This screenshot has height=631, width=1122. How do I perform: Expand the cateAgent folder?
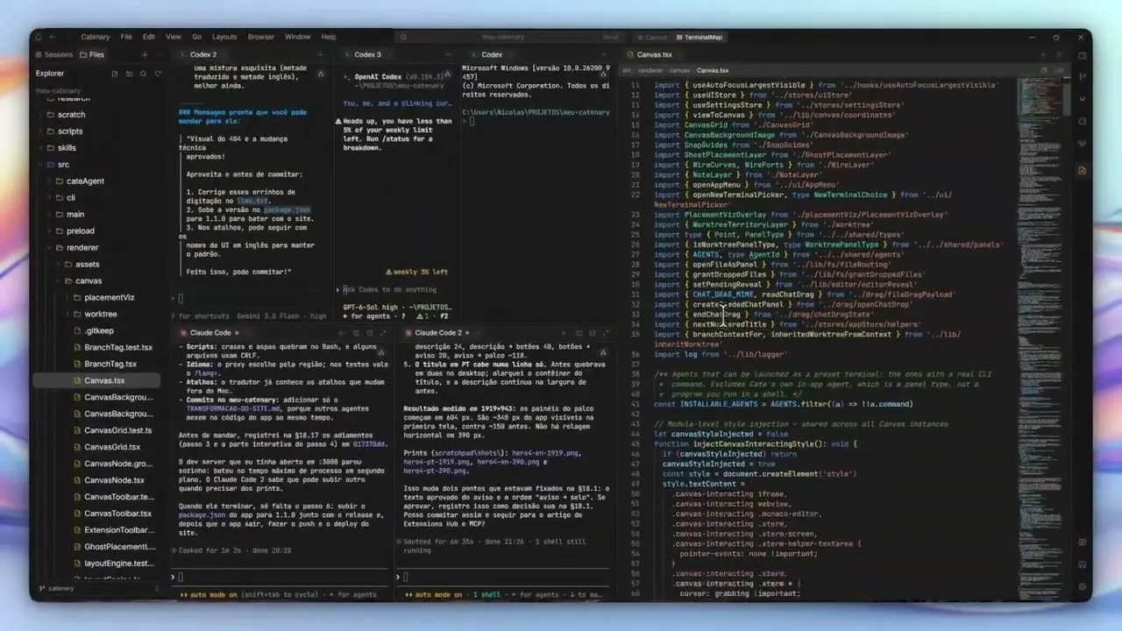50,181
